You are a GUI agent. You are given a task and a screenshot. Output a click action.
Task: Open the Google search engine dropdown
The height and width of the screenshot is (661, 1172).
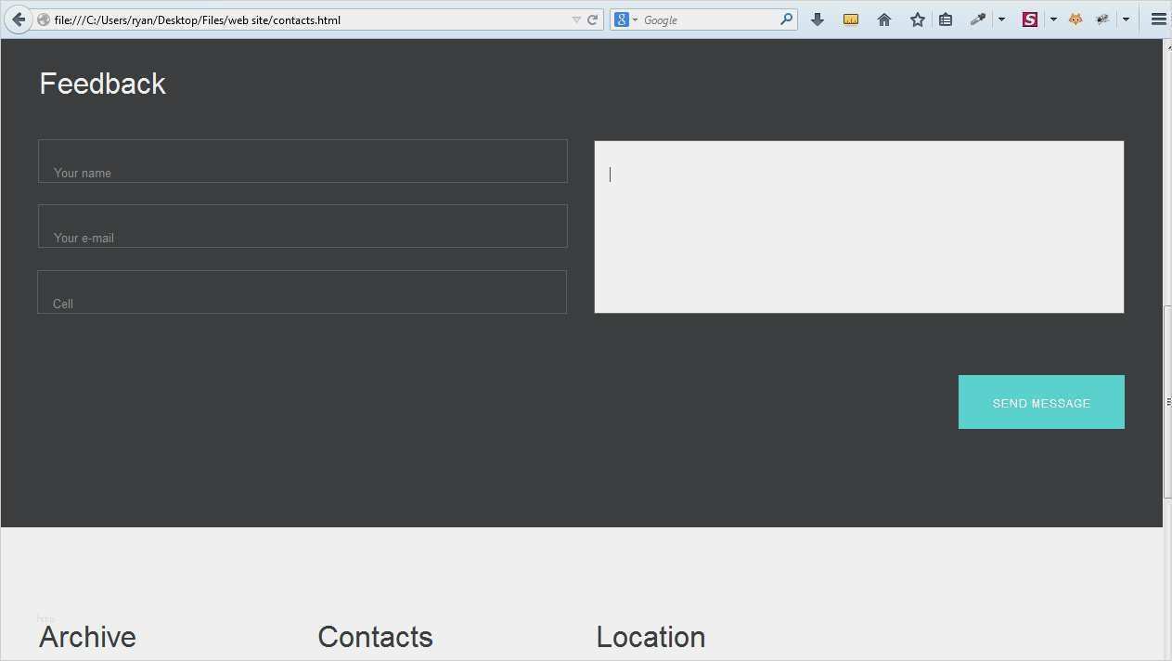(x=625, y=19)
